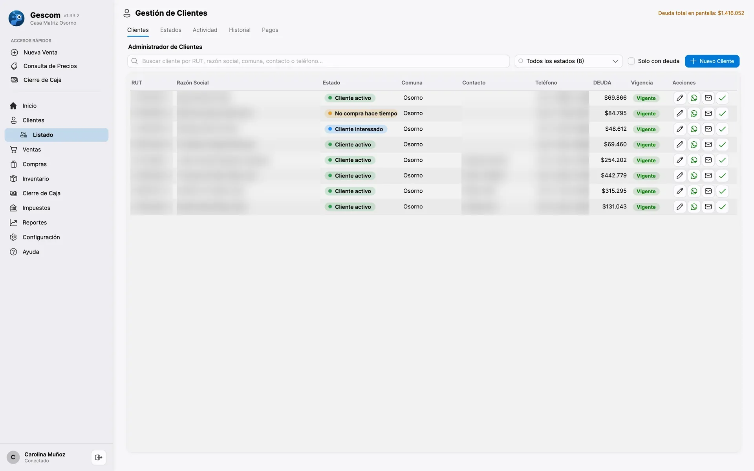Click the email icon in the $315.295 row
754x471 pixels.
(708, 191)
